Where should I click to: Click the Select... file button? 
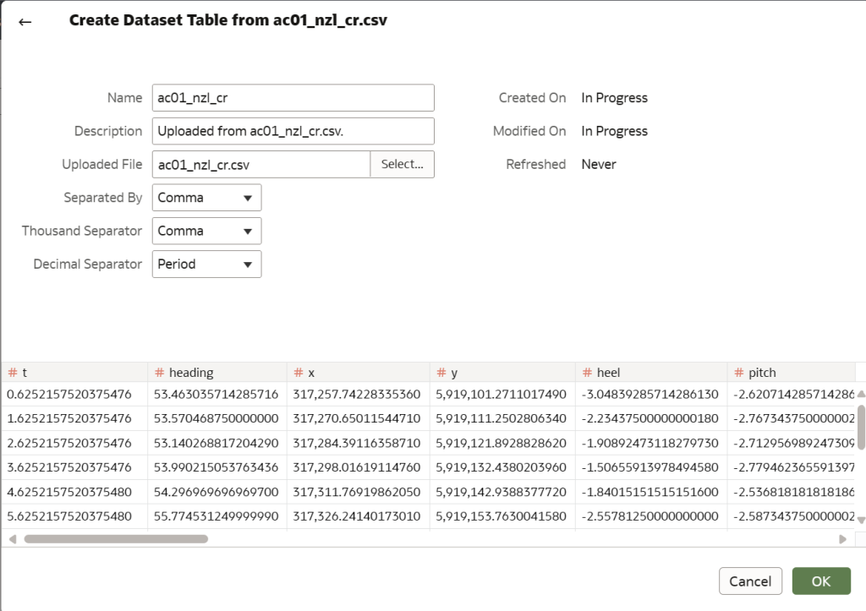[x=402, y=165]
